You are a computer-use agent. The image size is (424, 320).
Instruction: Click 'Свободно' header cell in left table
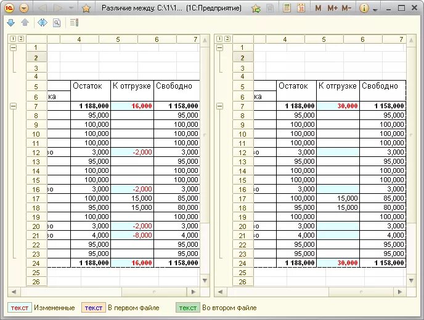(x=177, y=90)
